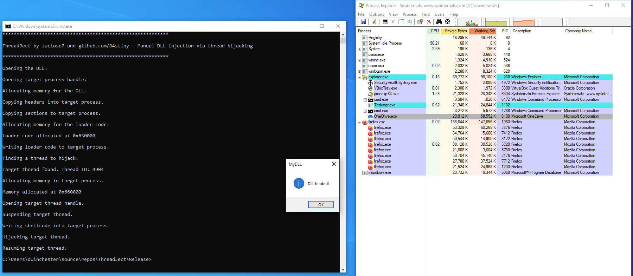Open the Process menu
The width and height of the screenshot is (633, 276).
point(410,14)
